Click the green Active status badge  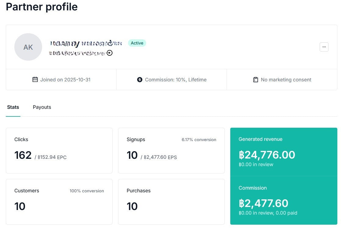[137, 43]
